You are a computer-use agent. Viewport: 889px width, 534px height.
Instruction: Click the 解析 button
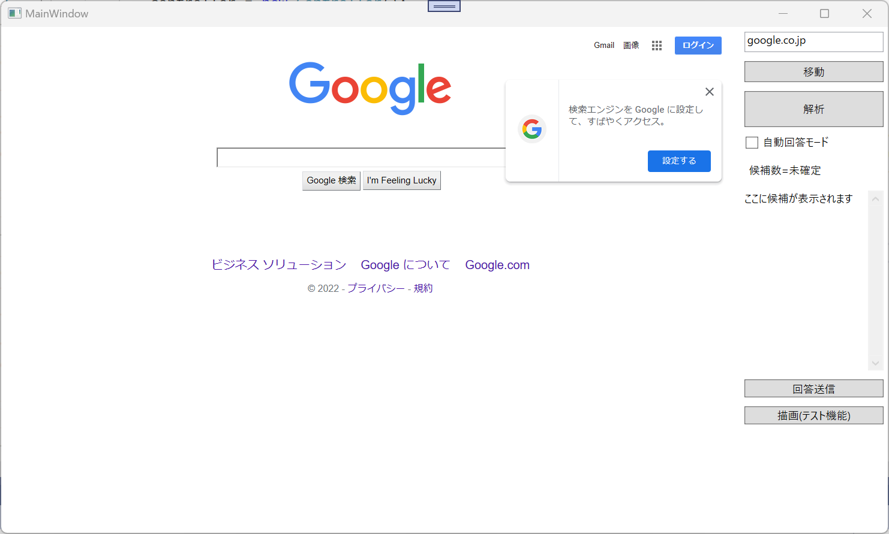pyautogui.click(x=814, y=109)
